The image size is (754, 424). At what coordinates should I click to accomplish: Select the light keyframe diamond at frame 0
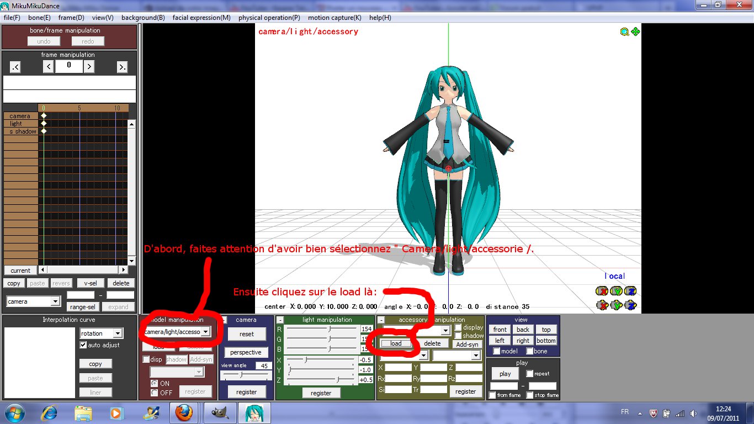pos(44,124)
